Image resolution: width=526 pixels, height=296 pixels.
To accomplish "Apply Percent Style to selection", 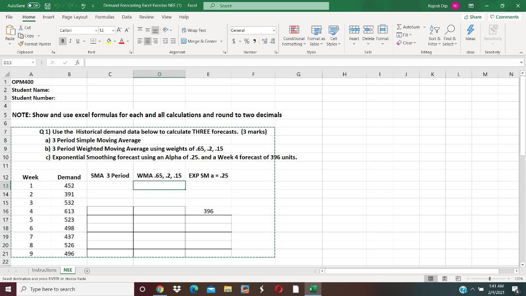I will coord(246,41).
